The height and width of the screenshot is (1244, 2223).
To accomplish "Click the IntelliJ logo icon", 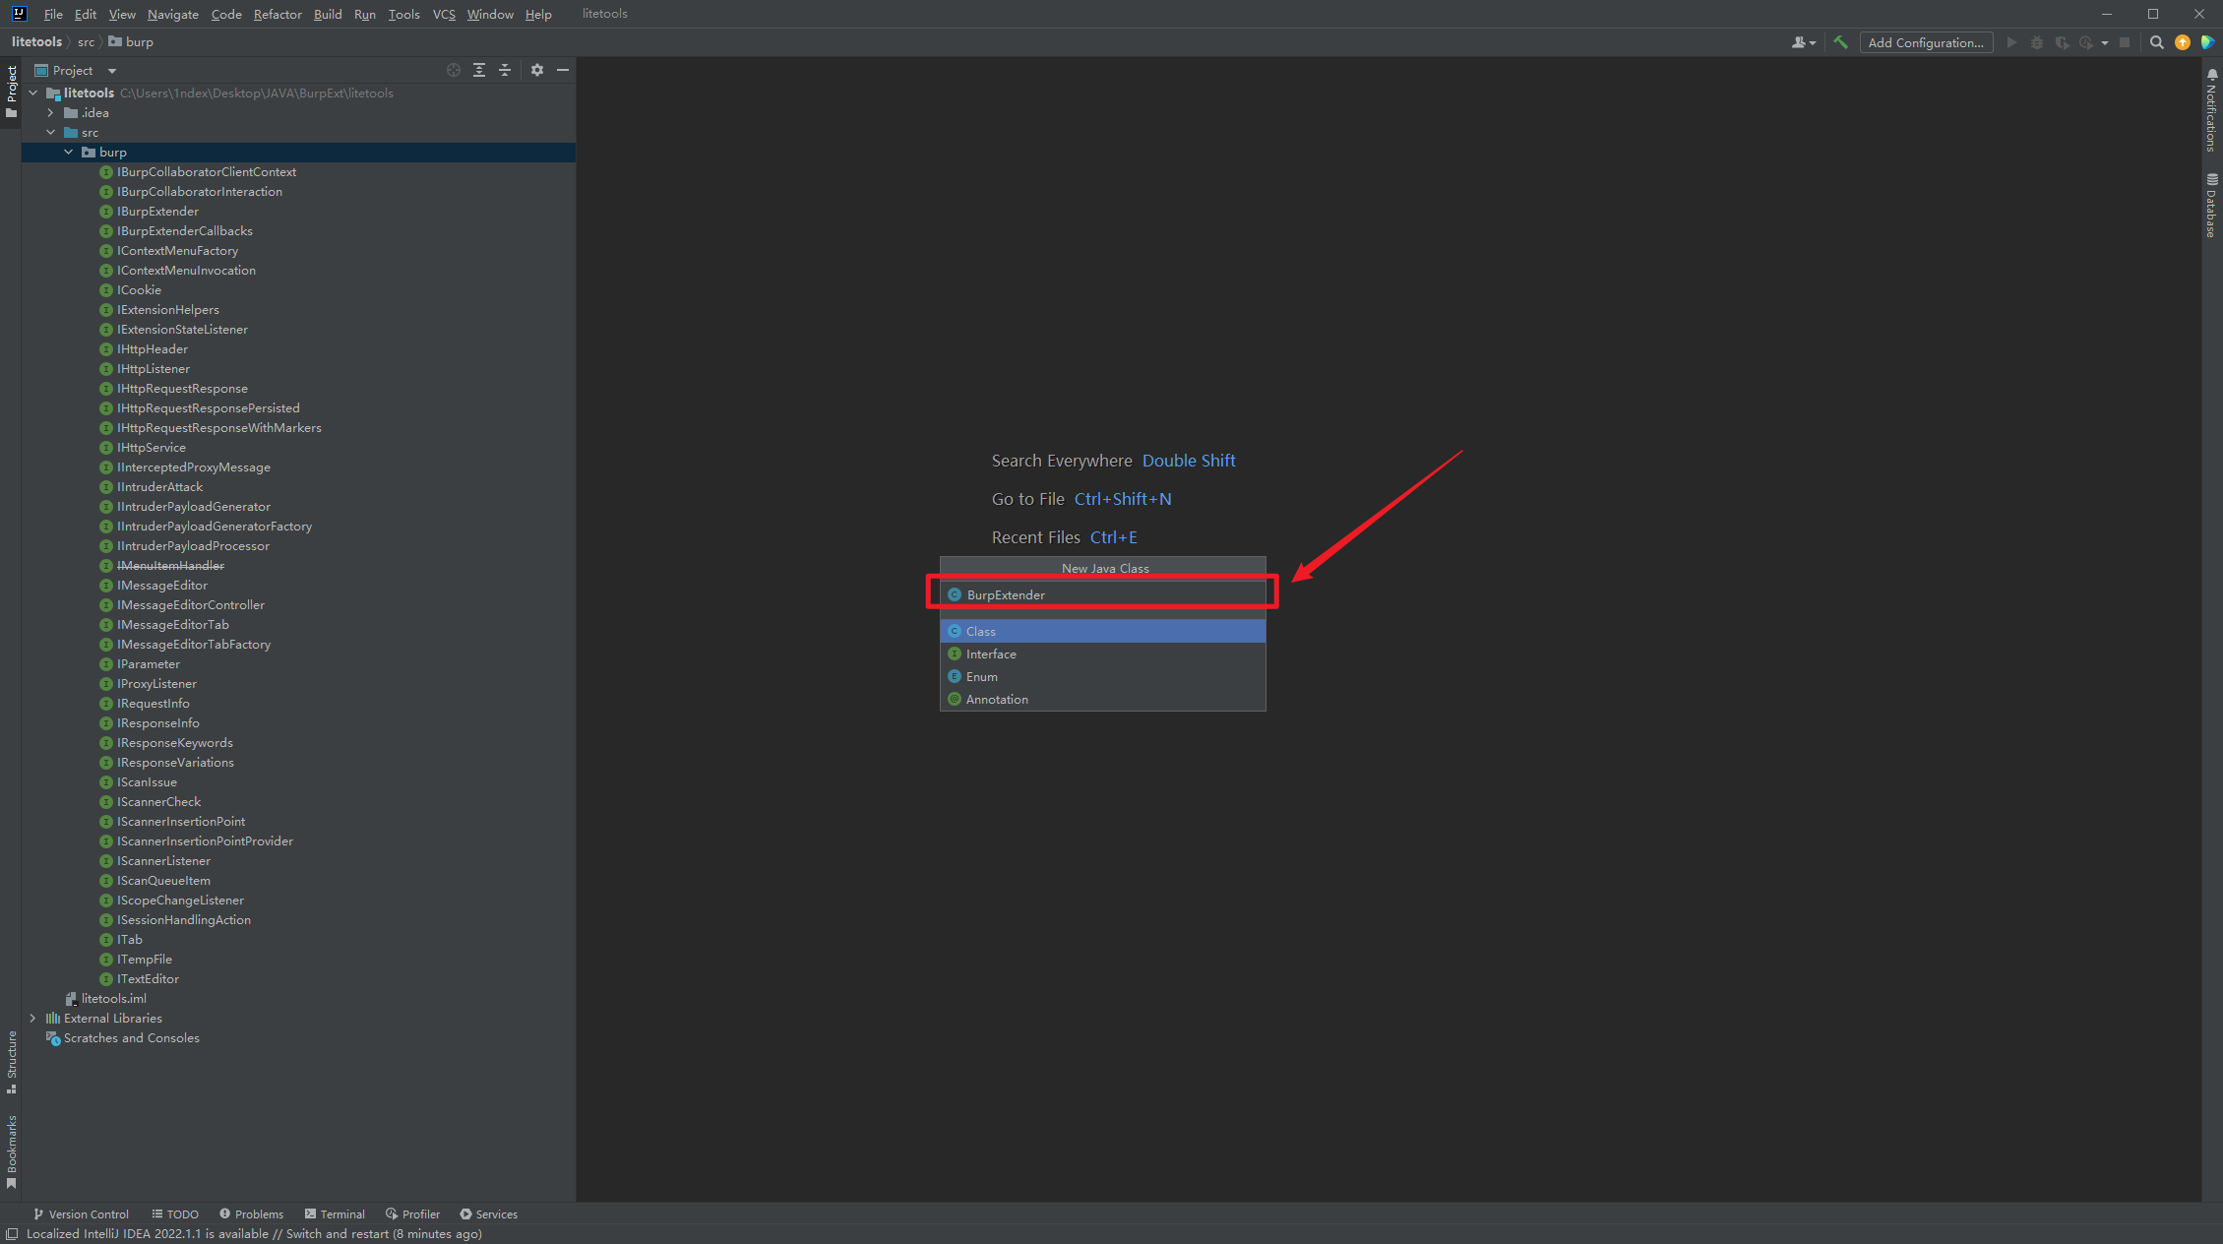I will pos(19,14).
